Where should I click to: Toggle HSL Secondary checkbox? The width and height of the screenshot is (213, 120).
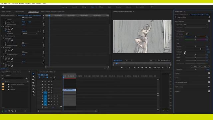pos(209,87)
